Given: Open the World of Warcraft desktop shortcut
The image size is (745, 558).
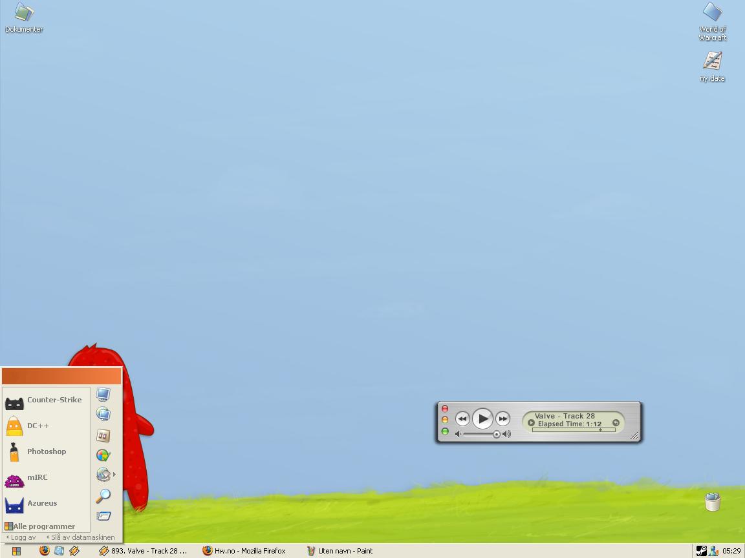Looking at the screenshot, I should pyautogui.click(x=712, y=21).
